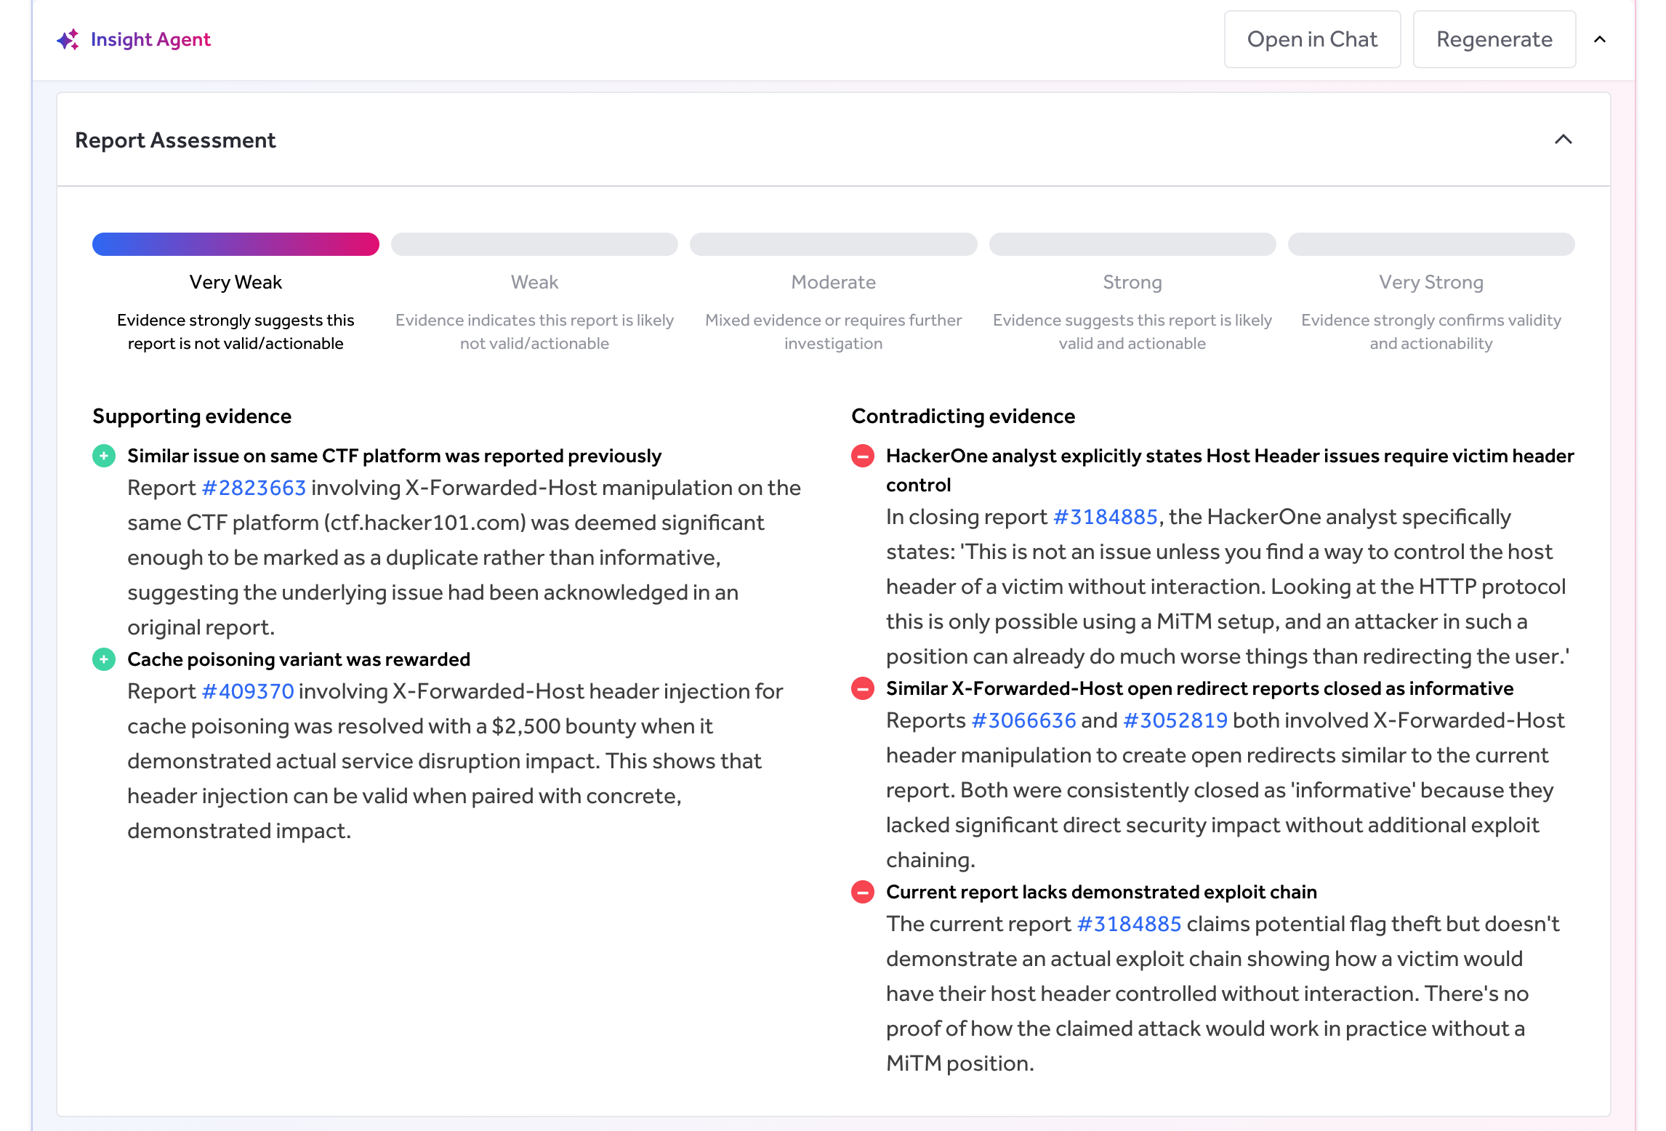This screenshot has width=1666, height=1131.
Task: Click the Very Weak gradient severity bar
Action: [235, 244]
